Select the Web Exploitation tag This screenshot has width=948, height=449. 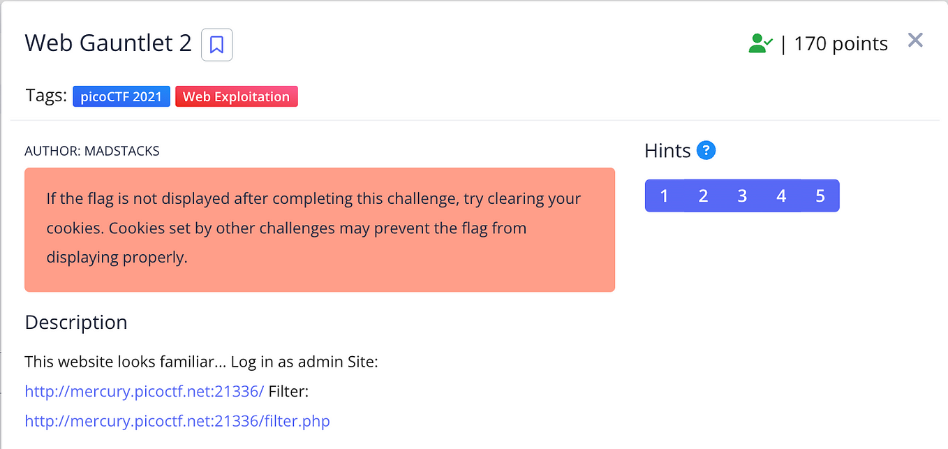tap(237, 97)
